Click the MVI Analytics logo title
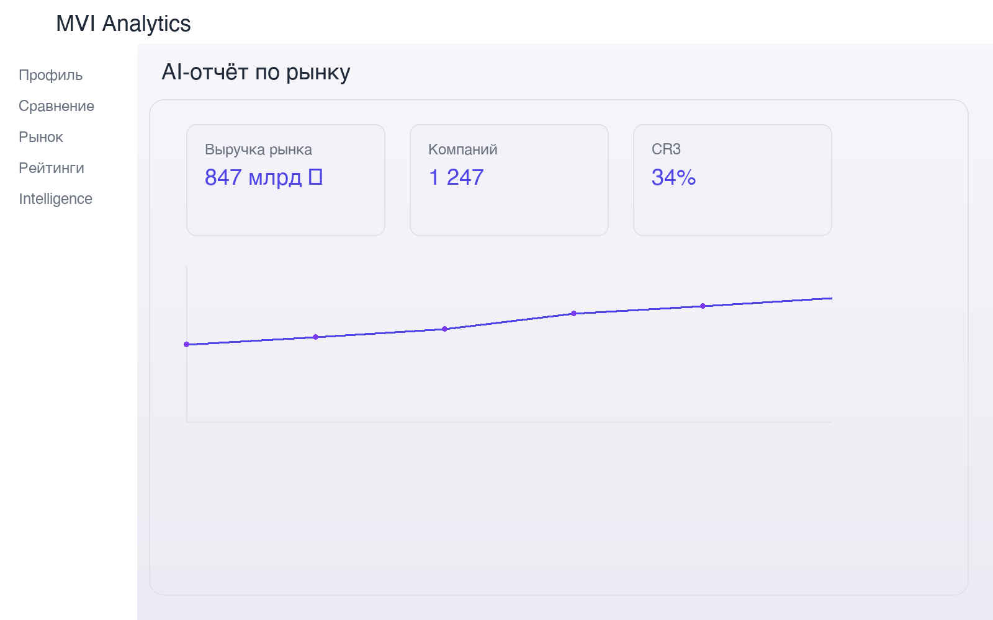This screenshot has height=620, width=993. (x=124, y=24)
